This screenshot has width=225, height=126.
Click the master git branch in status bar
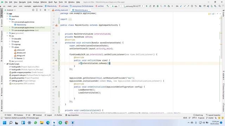(210, 118)
